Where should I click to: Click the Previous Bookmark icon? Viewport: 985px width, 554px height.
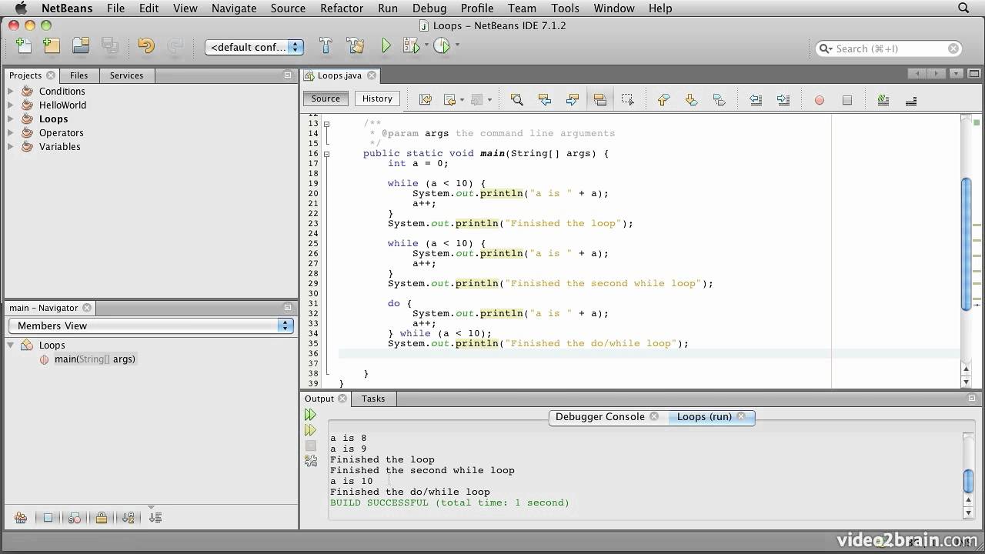(663, 99)
